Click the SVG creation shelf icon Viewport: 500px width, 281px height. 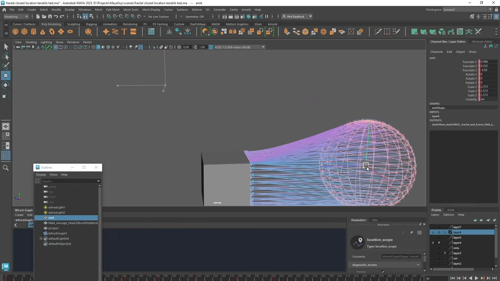point(134,32)
